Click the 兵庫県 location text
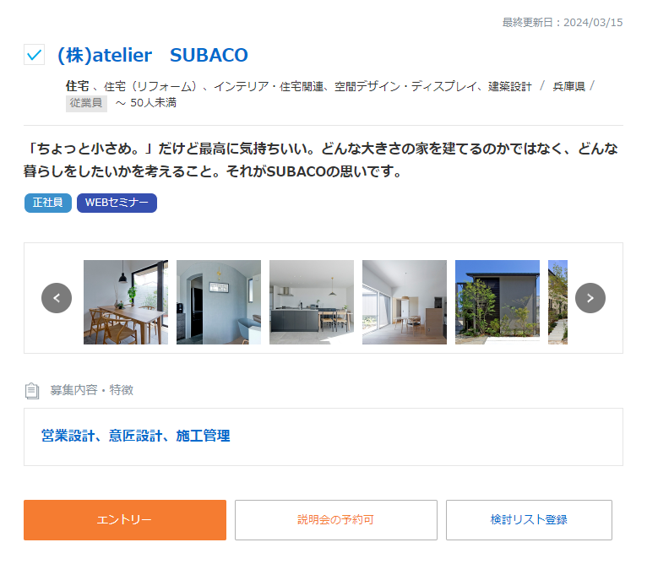The image size is (647, 564). pos(568,86)
